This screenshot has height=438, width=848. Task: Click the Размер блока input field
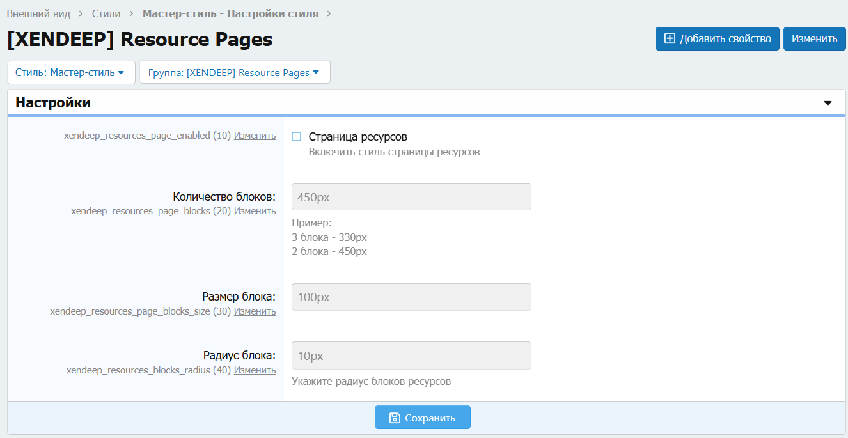point(411,297)
